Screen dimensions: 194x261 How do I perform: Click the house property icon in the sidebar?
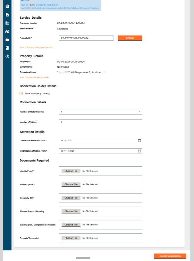[7, 31]
